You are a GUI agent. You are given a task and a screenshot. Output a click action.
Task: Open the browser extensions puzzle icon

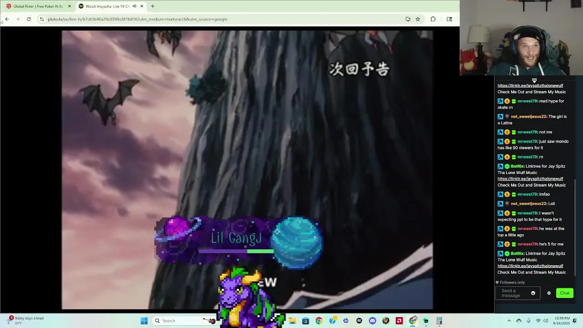click(433, 19)
